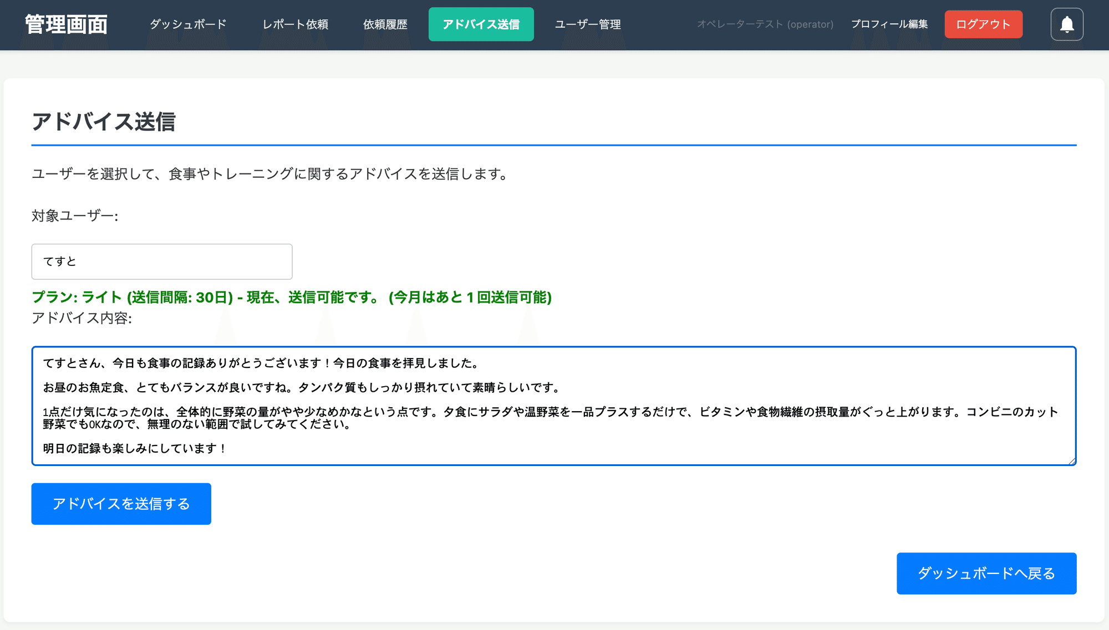Open プロフィール編集 settings

(x=889, y=24)
